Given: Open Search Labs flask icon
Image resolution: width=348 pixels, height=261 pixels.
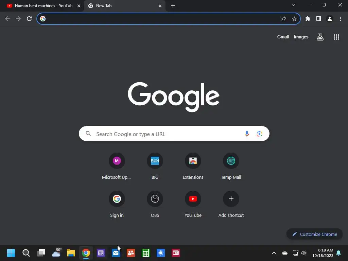Looking at the screenshot, I should point(320,37).
